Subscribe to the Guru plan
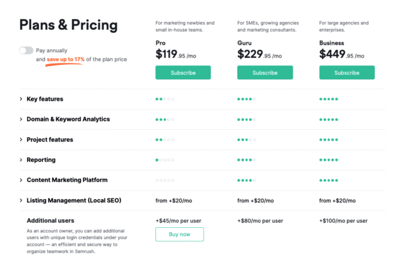Image resolution: width=410 pixels, height=260 pixels. pyautogui.click(x=265, y=72)
